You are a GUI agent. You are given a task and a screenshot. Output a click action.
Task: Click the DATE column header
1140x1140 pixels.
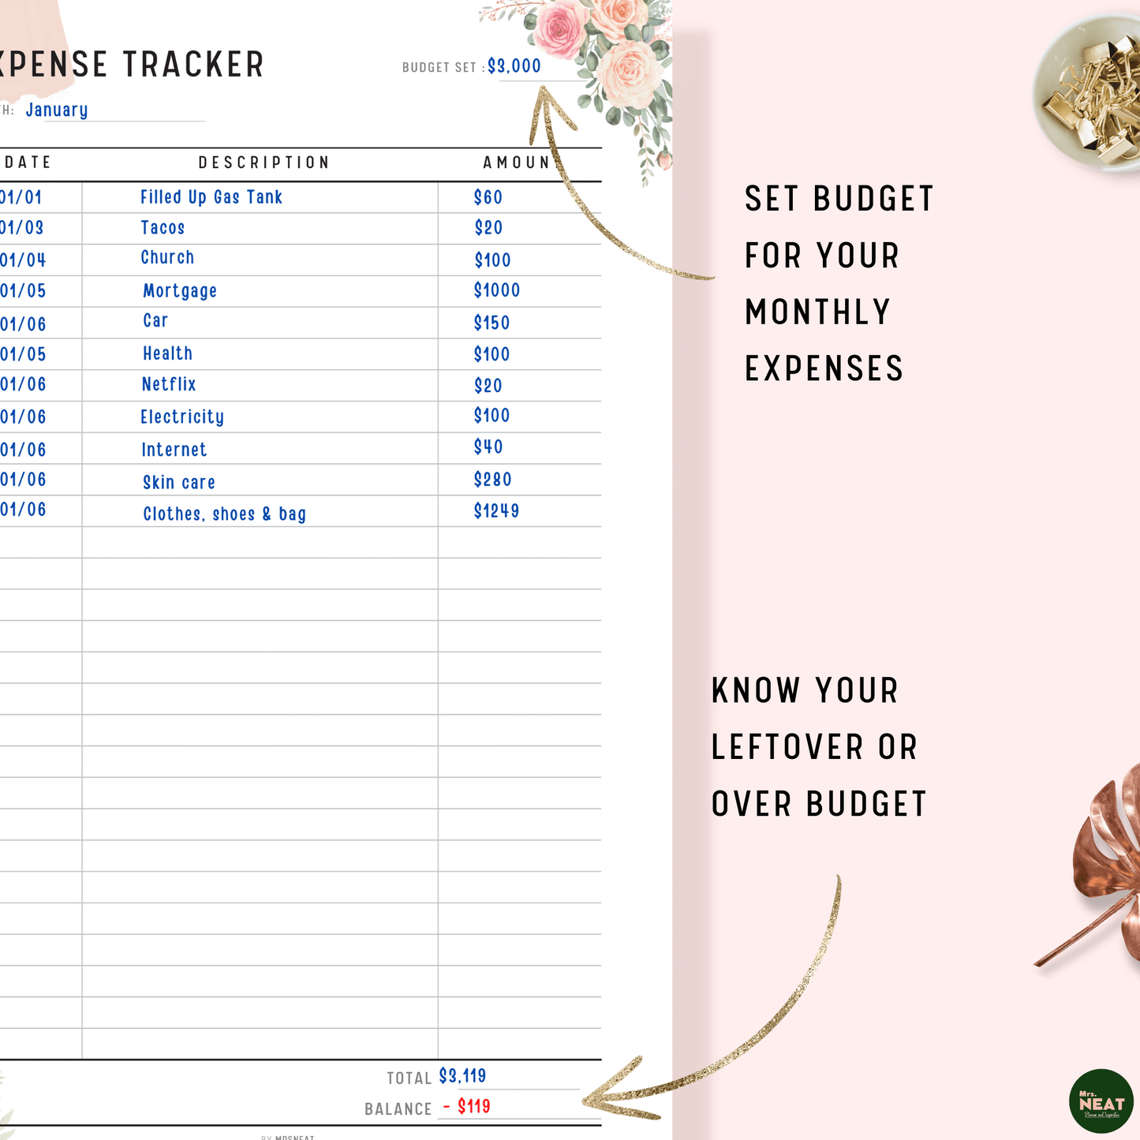[28, 163]
